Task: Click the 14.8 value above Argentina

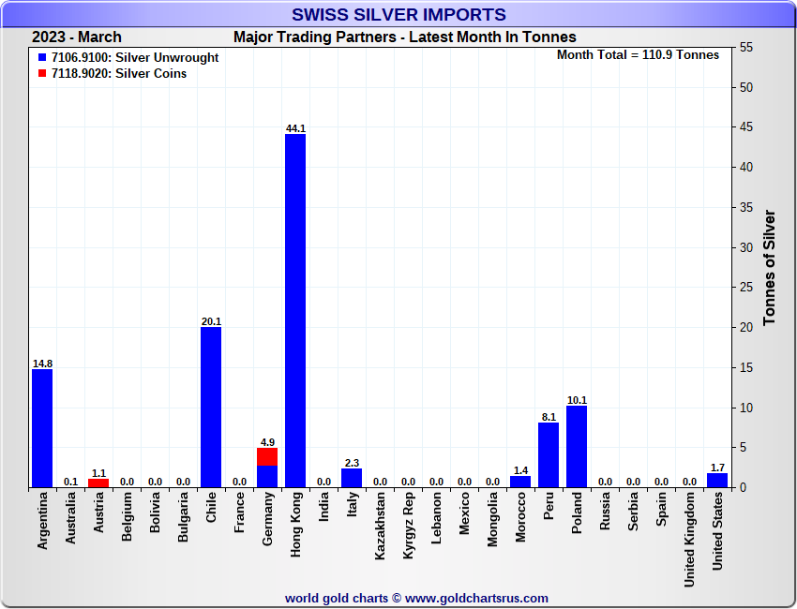Action: coord(42,364)
